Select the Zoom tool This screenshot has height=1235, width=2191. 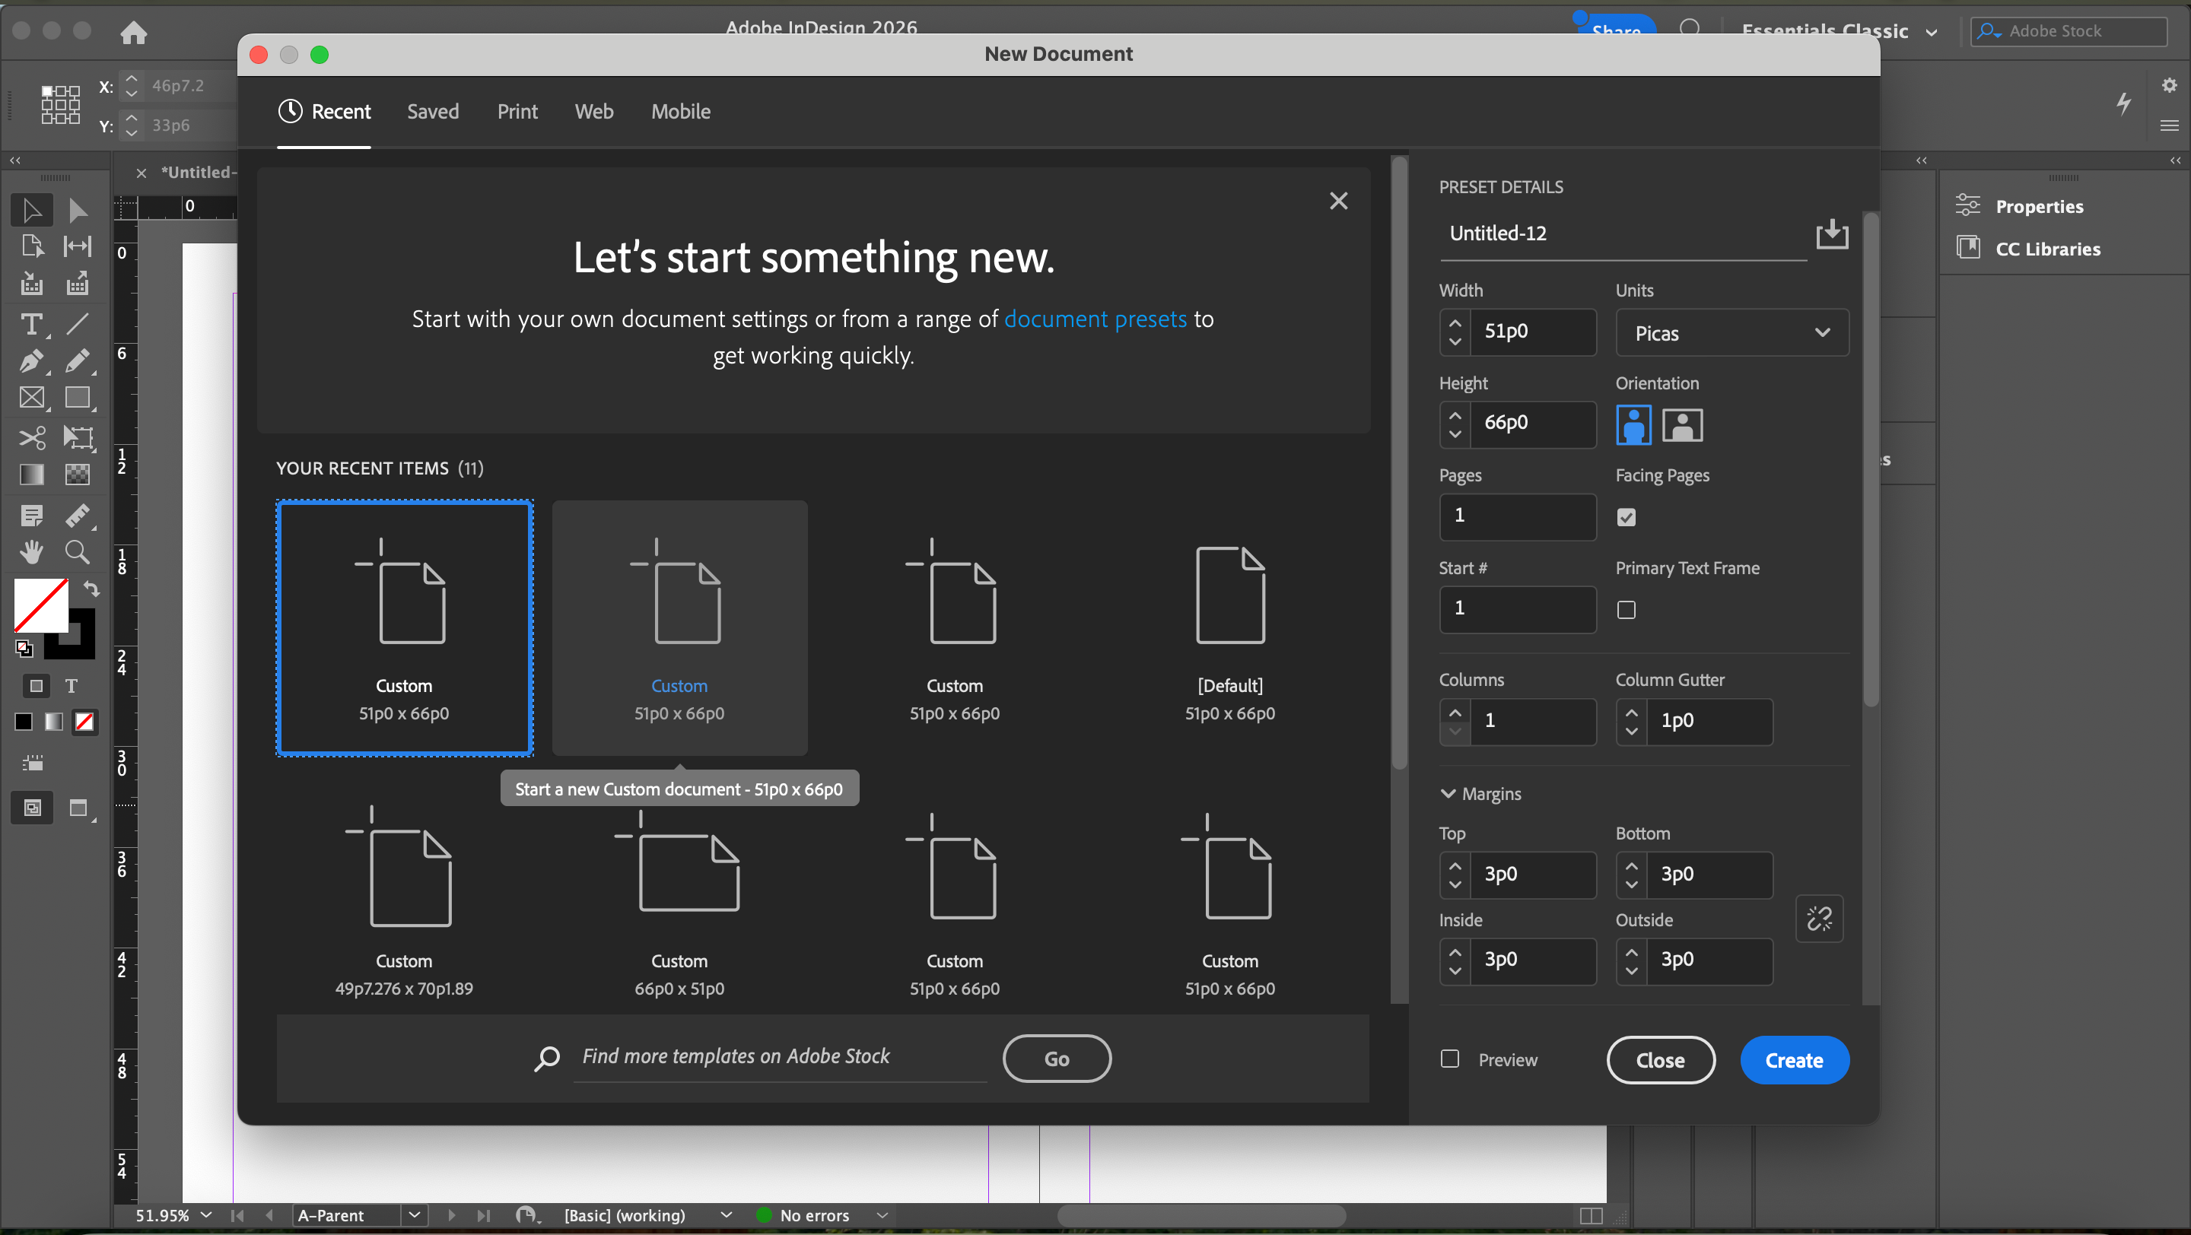(x=78, y=552)
